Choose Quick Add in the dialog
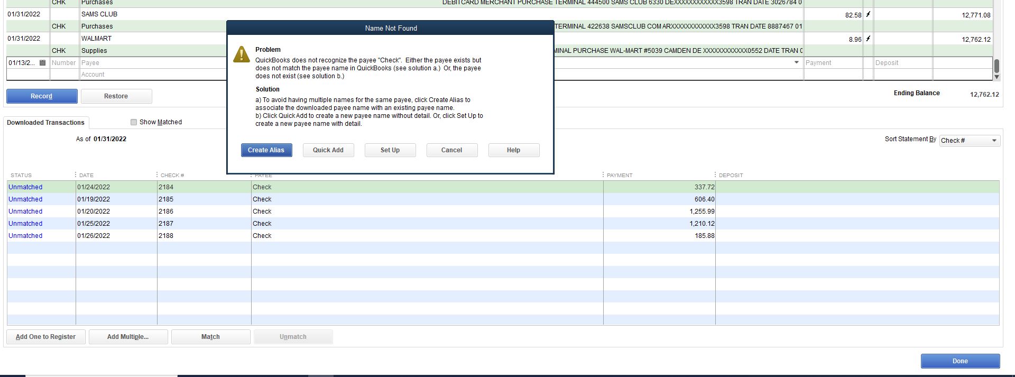Screen dimensions: 1015x377 pos(328,150)
